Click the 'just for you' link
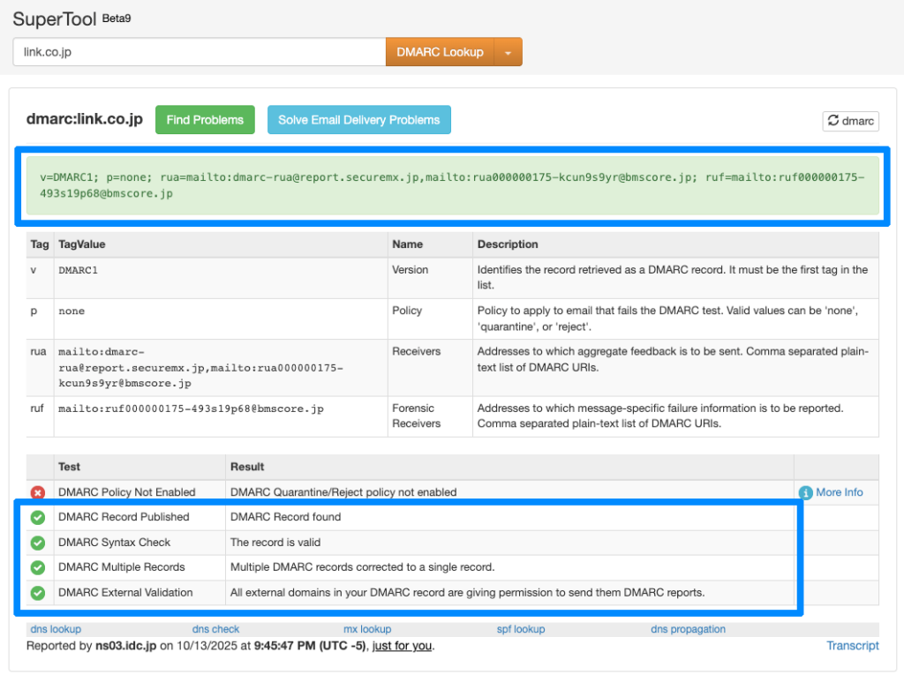Viewport: 904px width, 682px height. pyautogui.click(x=402, y=646)
